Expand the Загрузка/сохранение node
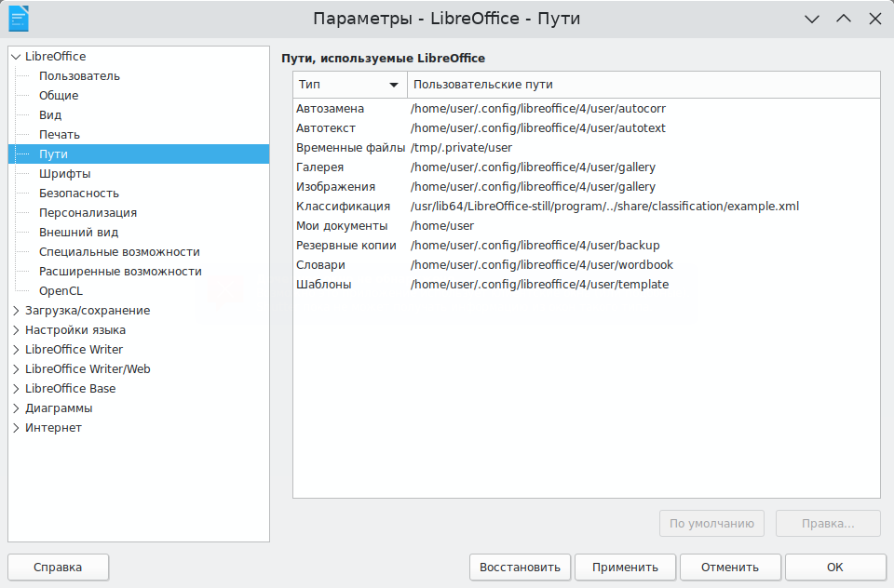This screenshot has height=588, width=894. click(16, 311)
